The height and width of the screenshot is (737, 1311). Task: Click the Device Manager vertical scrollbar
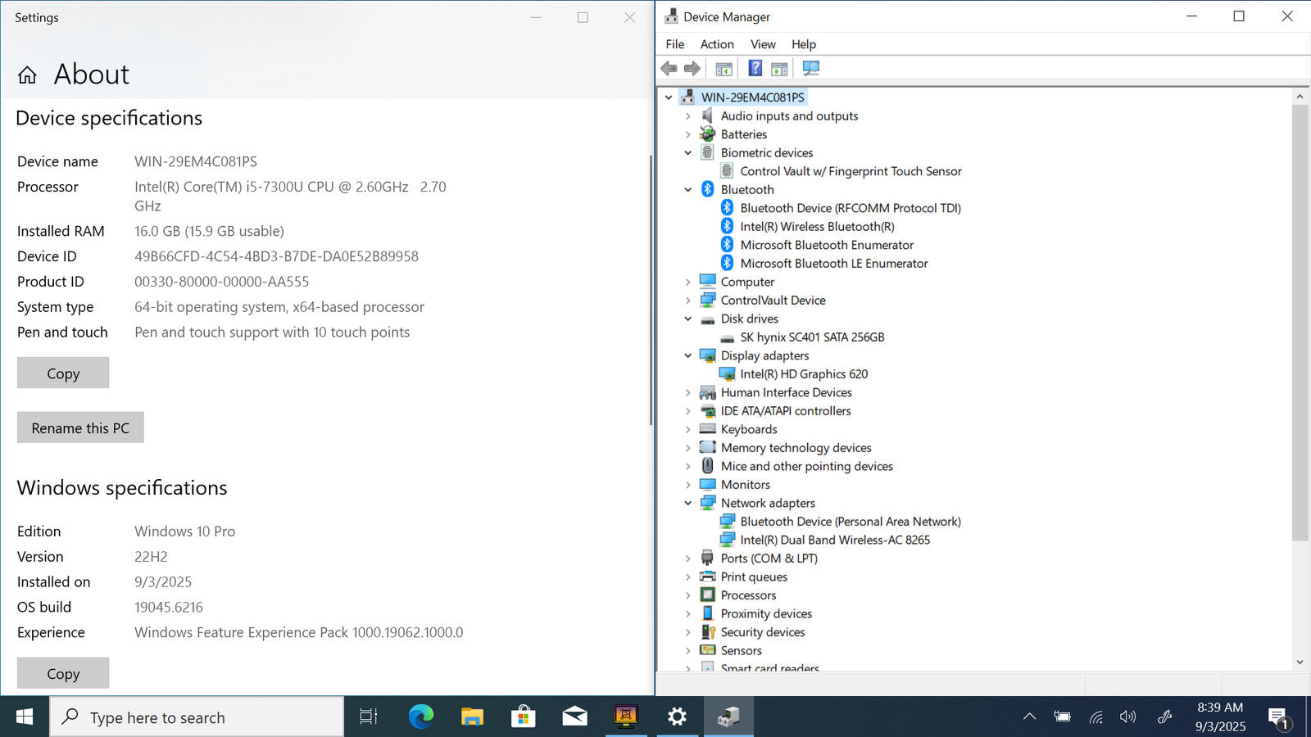point(1300,328)
